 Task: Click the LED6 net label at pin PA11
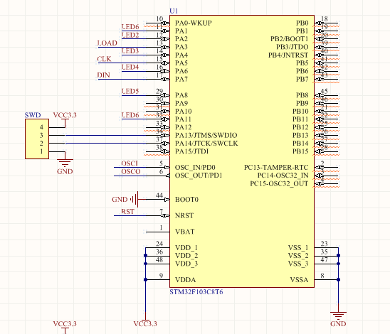[x=130, y=115]
